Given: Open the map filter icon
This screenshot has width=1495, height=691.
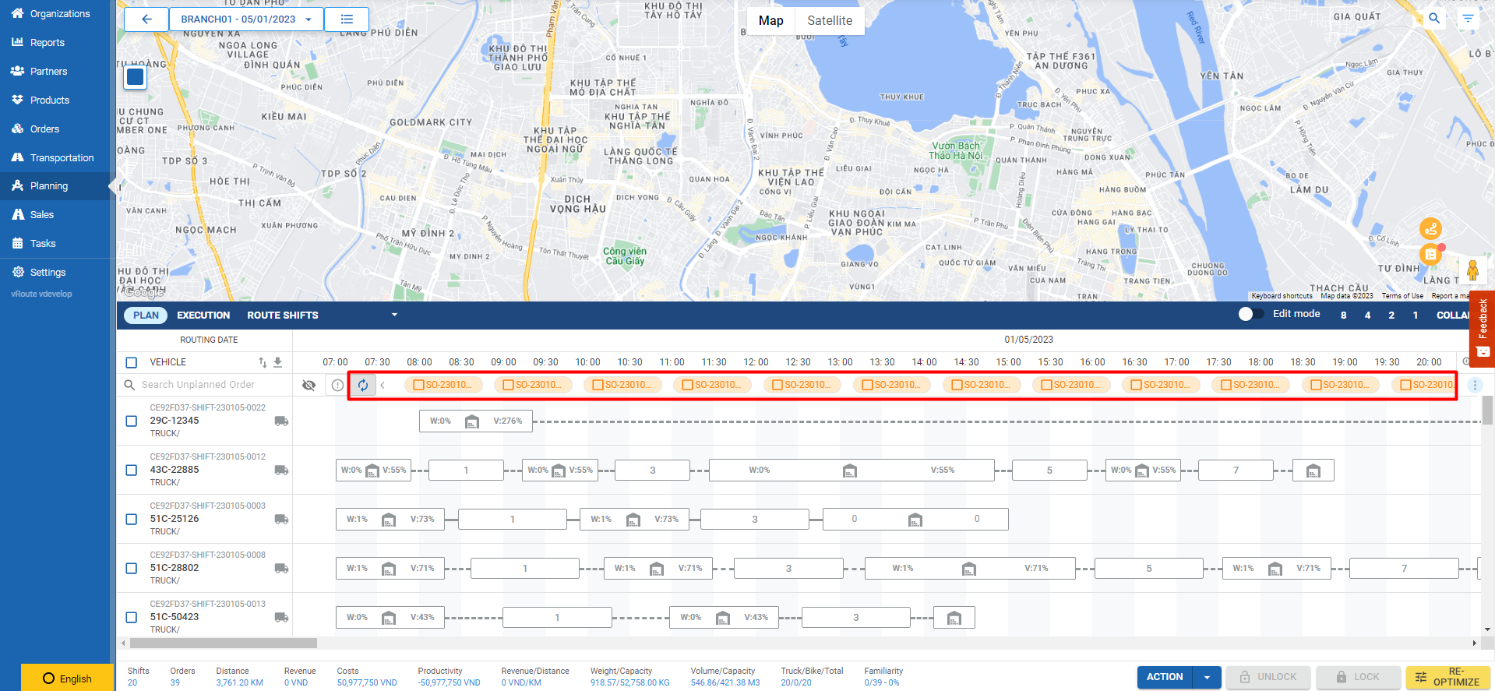Looking at the screenshot, I should (1468, 18).
